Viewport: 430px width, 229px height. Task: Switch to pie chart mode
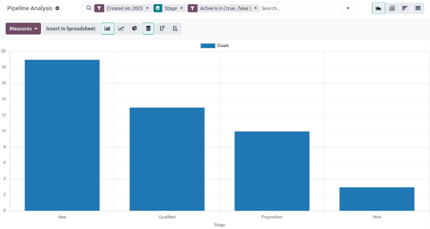[x=135, y=29]
